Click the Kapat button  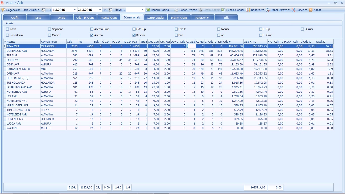(x=315, y=10)
